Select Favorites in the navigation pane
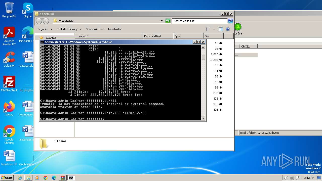322x181 pixels. click(50, 38)
